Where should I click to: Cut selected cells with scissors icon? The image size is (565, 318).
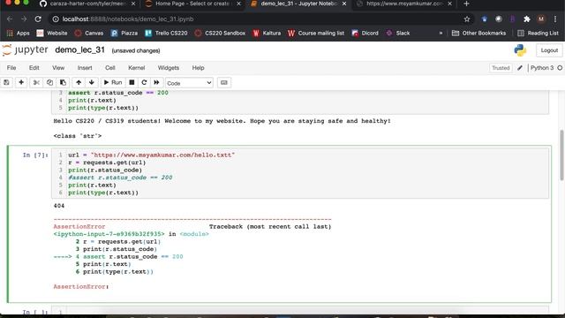(36, 82)
